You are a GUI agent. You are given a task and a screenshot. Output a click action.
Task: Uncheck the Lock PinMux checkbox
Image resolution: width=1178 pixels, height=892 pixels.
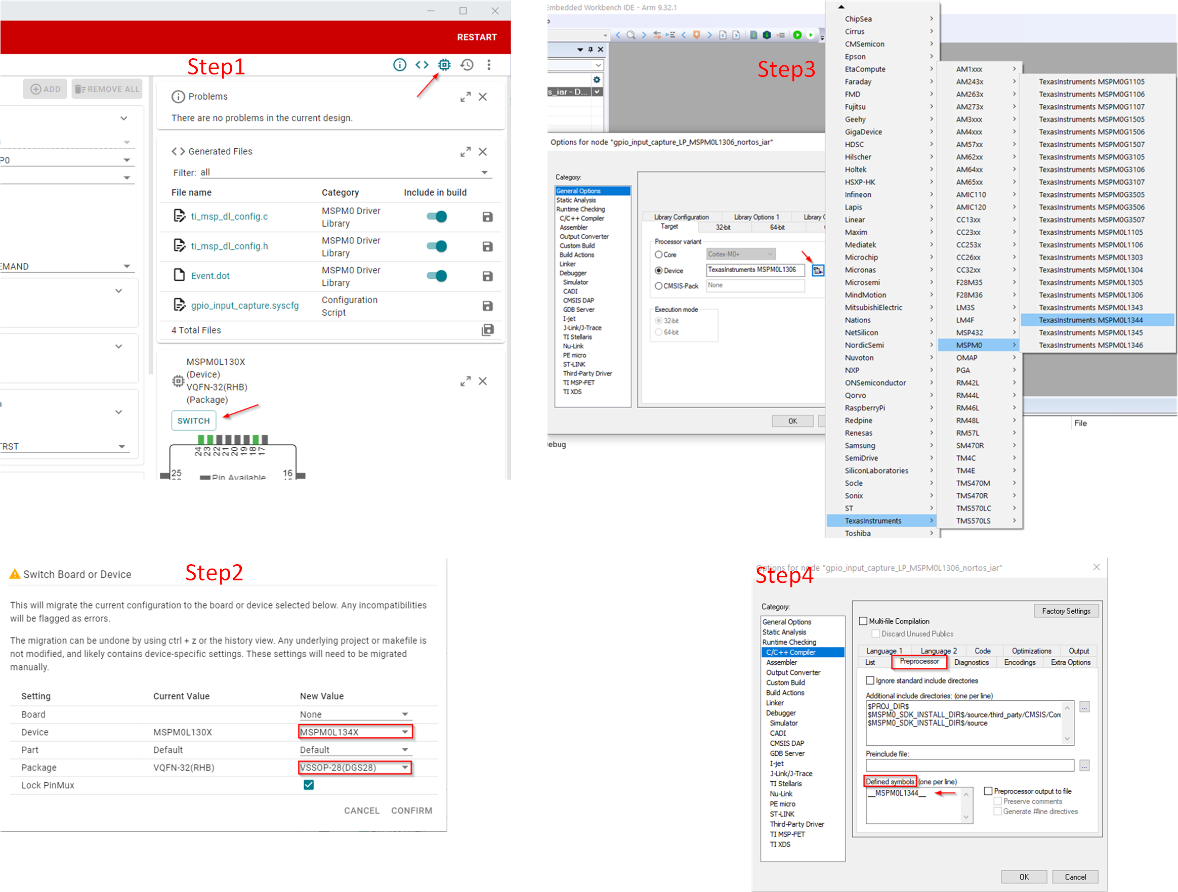click(x=308, y=785)
